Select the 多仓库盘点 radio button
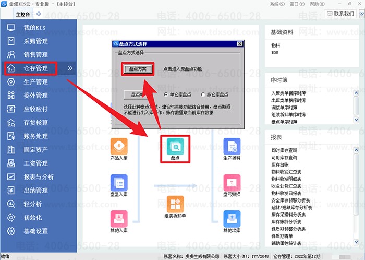 [203, 94]
